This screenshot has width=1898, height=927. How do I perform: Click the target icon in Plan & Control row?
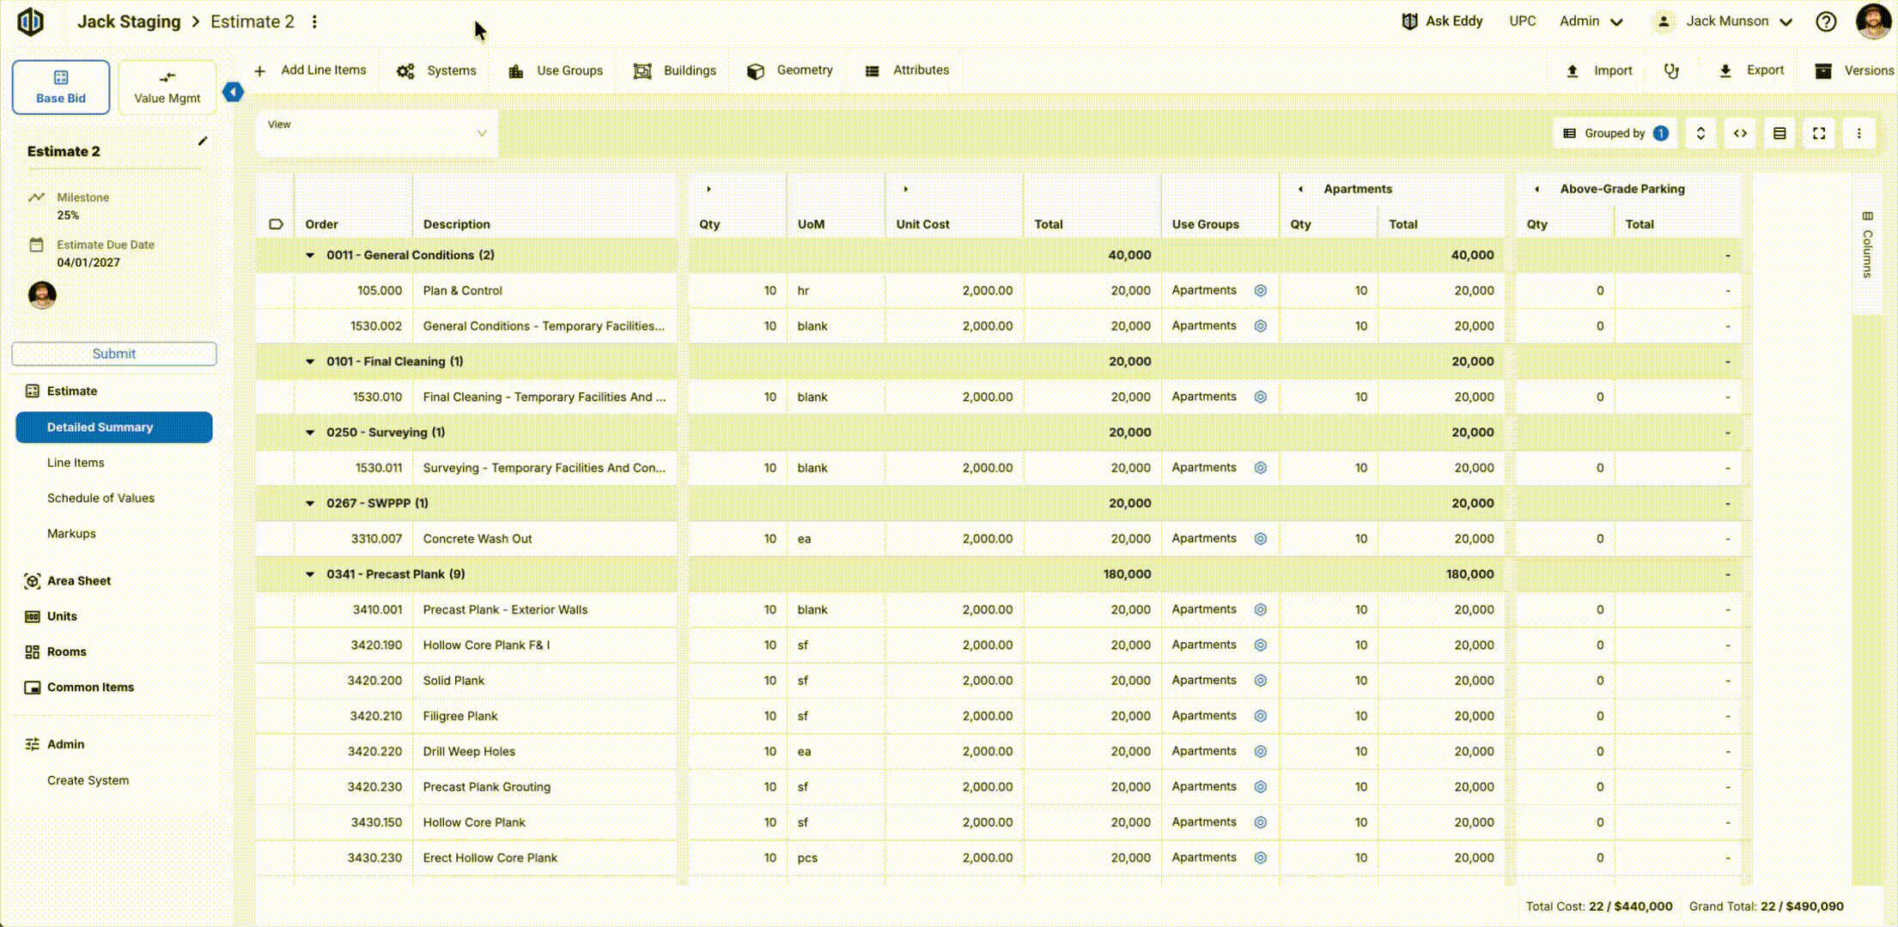coord(1260,291)
